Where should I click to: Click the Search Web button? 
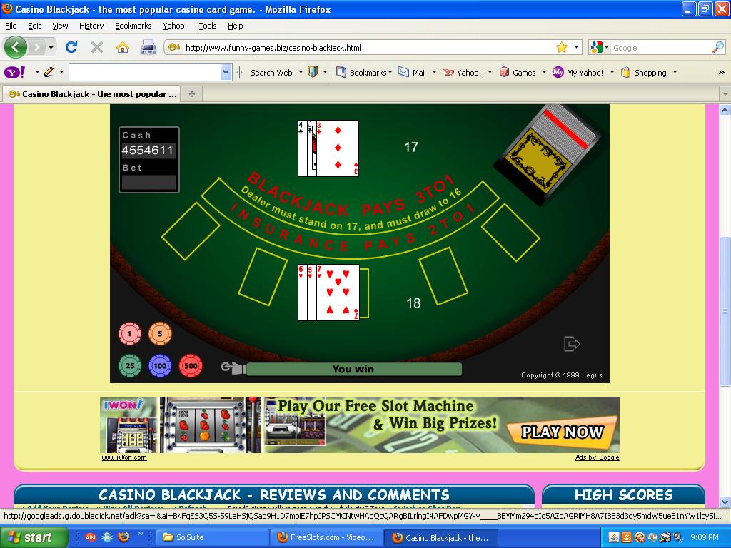271,72
